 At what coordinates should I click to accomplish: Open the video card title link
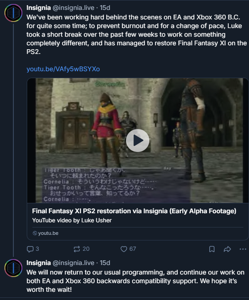coord(134,211)
